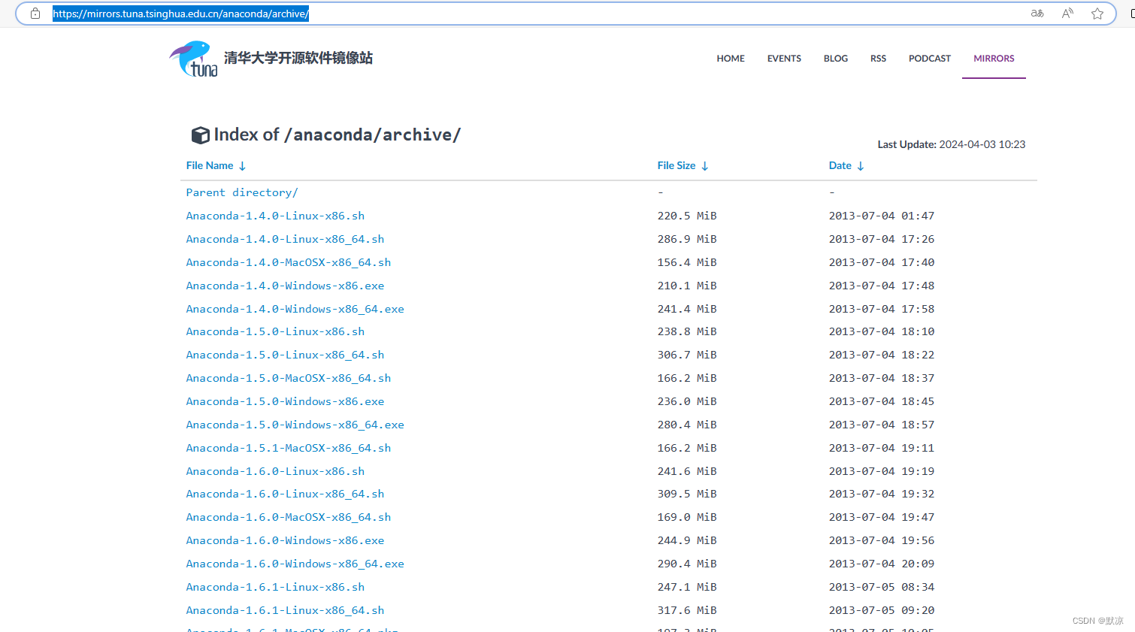Download Anaconda-1.6.0-Linux-x86_64.sh

coord(285,494)
